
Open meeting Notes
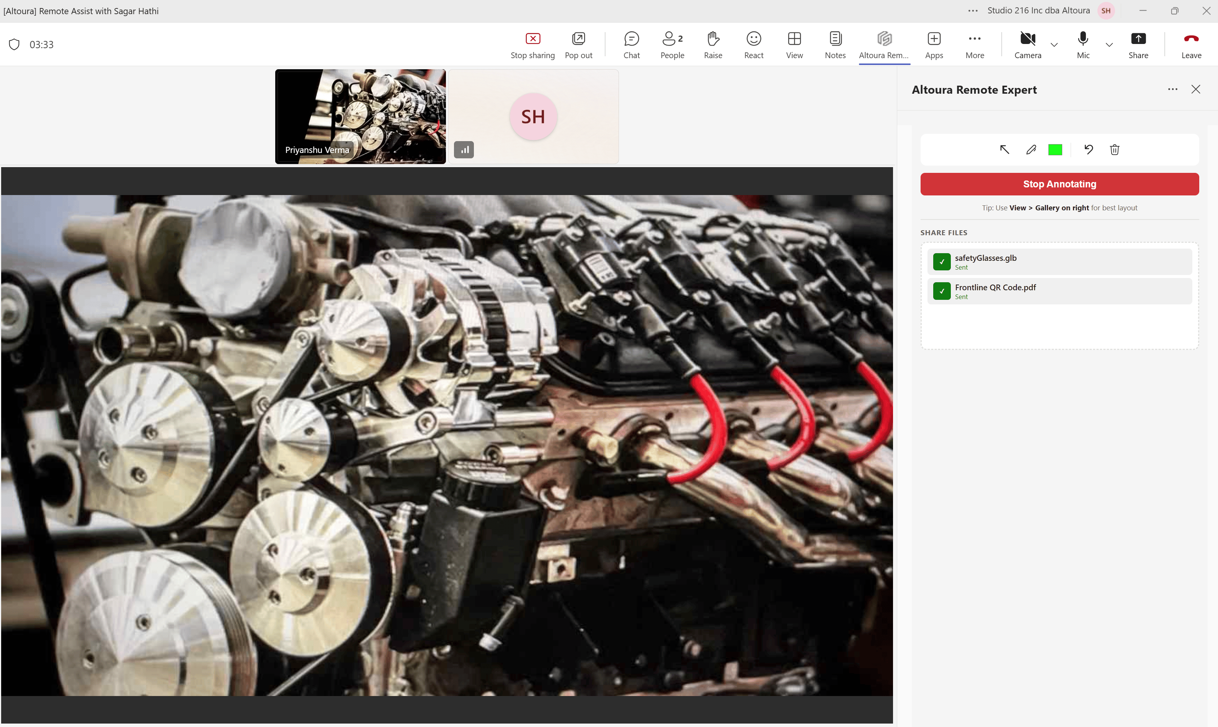point(835,45)
